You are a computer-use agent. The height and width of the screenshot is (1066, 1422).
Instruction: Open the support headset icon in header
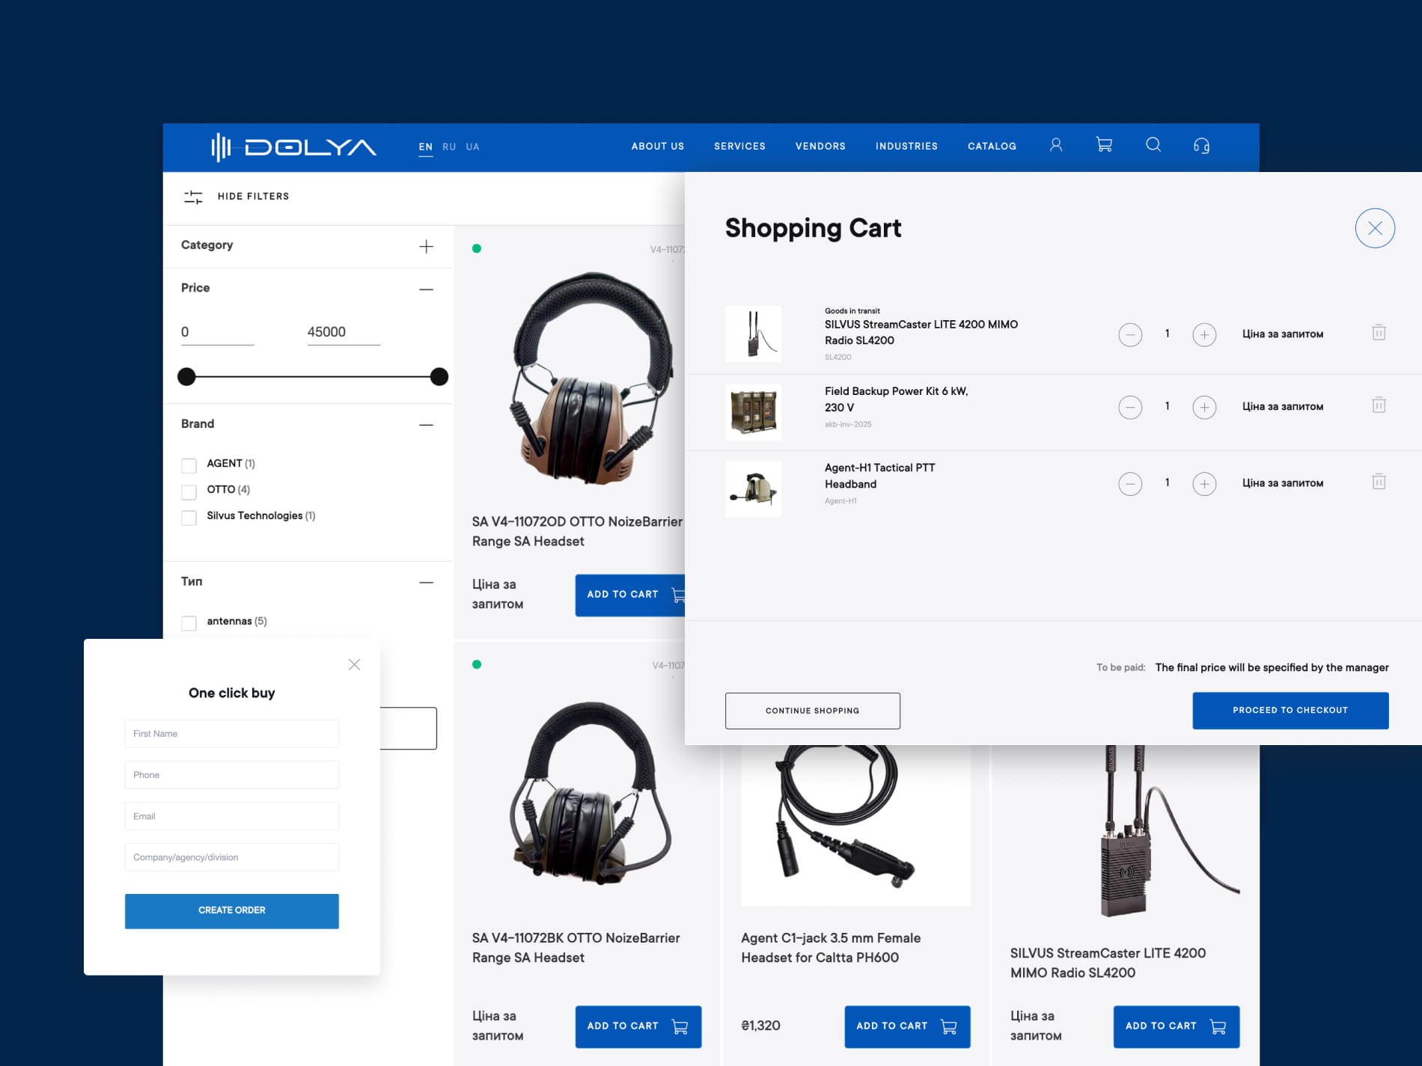tap(1201, 146)
